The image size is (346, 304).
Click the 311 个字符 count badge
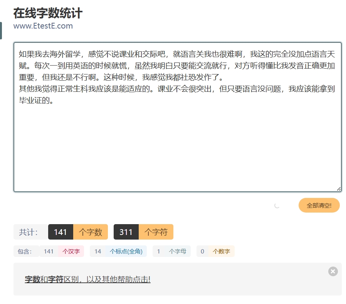click(x=143, y=232)
